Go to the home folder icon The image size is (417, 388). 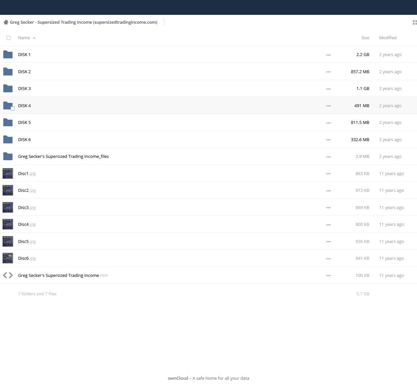[6, 22]
